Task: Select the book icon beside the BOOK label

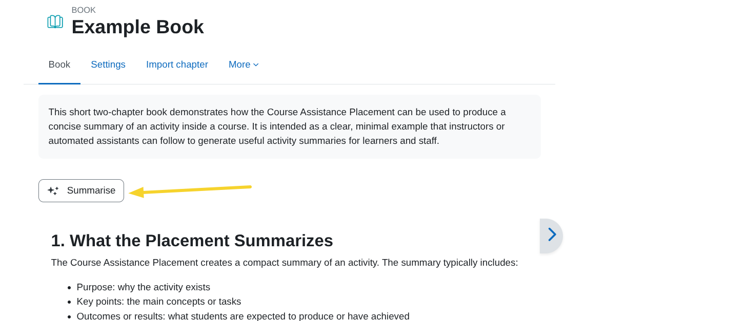Action: coord(55,22)
